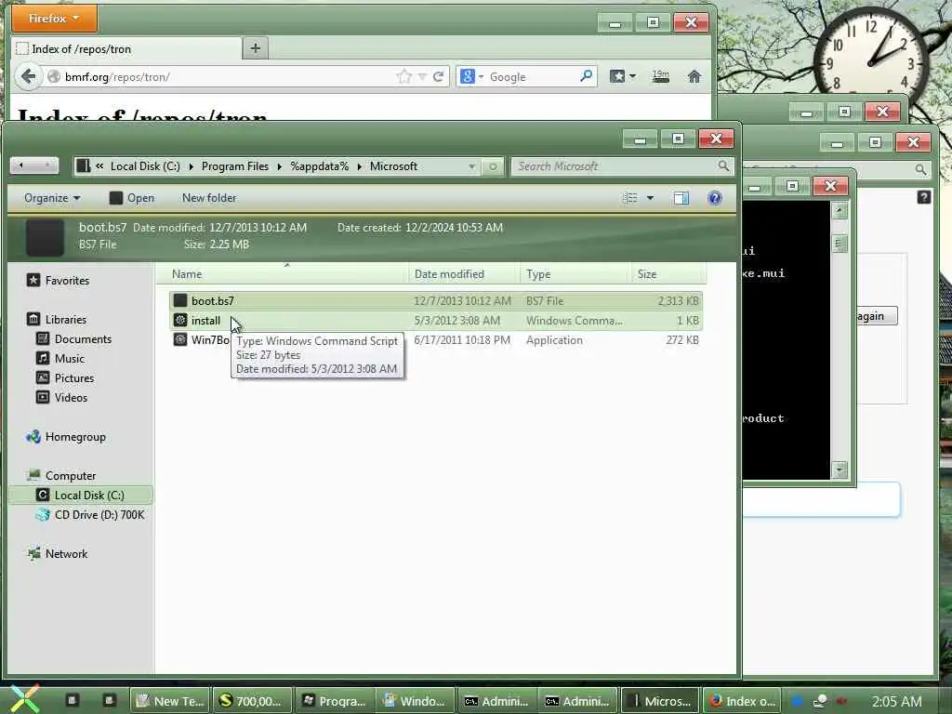952x714 pixels.
Task: Sort files by the Type column header
Action: tap(575, 274)
